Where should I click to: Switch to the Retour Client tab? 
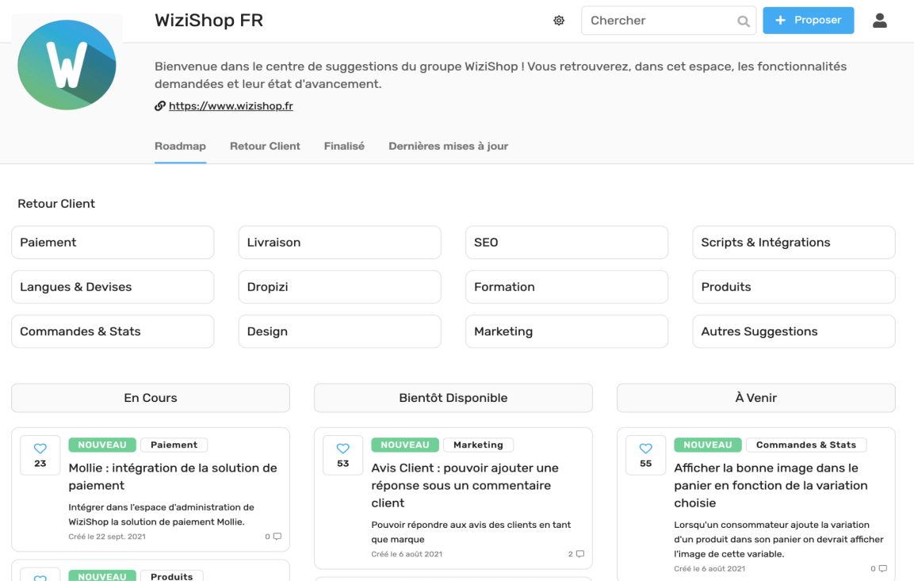click(265, 146)
